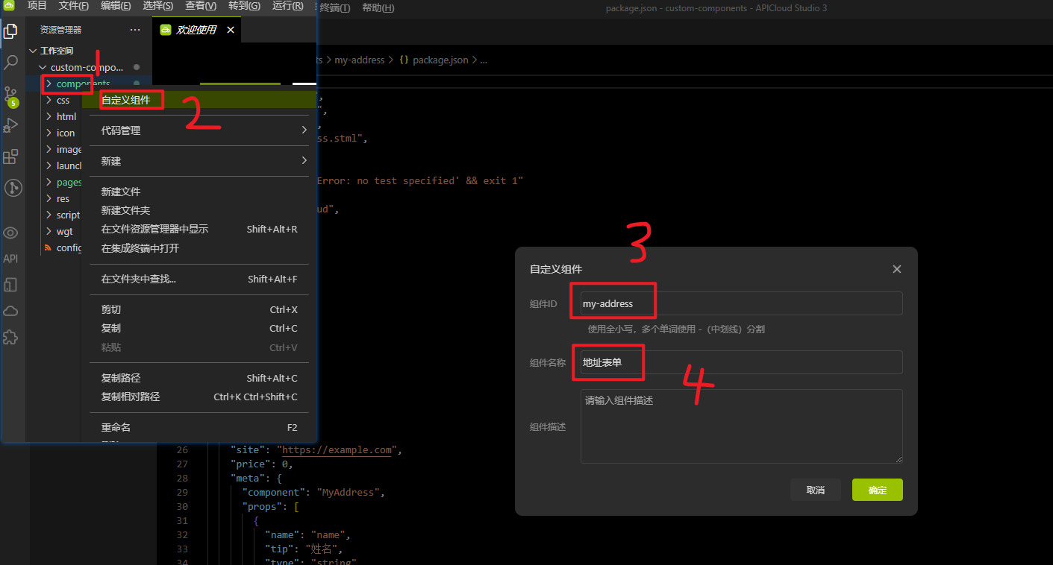1053x565 pixels.
Task: Choose 新建文件 from context menu
Action: click(x=199, y=192)
